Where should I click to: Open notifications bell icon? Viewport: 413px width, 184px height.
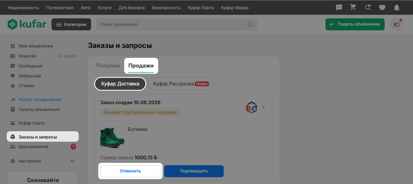click(x=397, y=8)
